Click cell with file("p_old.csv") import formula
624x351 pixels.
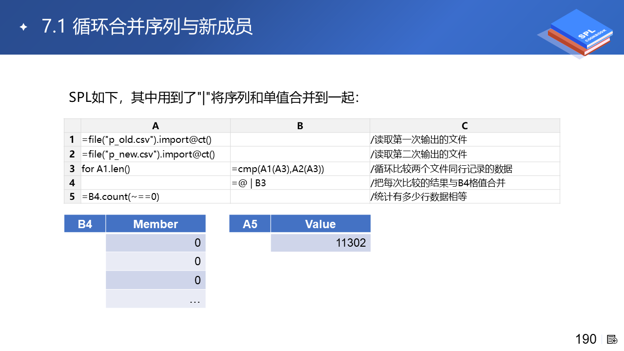[156, 140]
